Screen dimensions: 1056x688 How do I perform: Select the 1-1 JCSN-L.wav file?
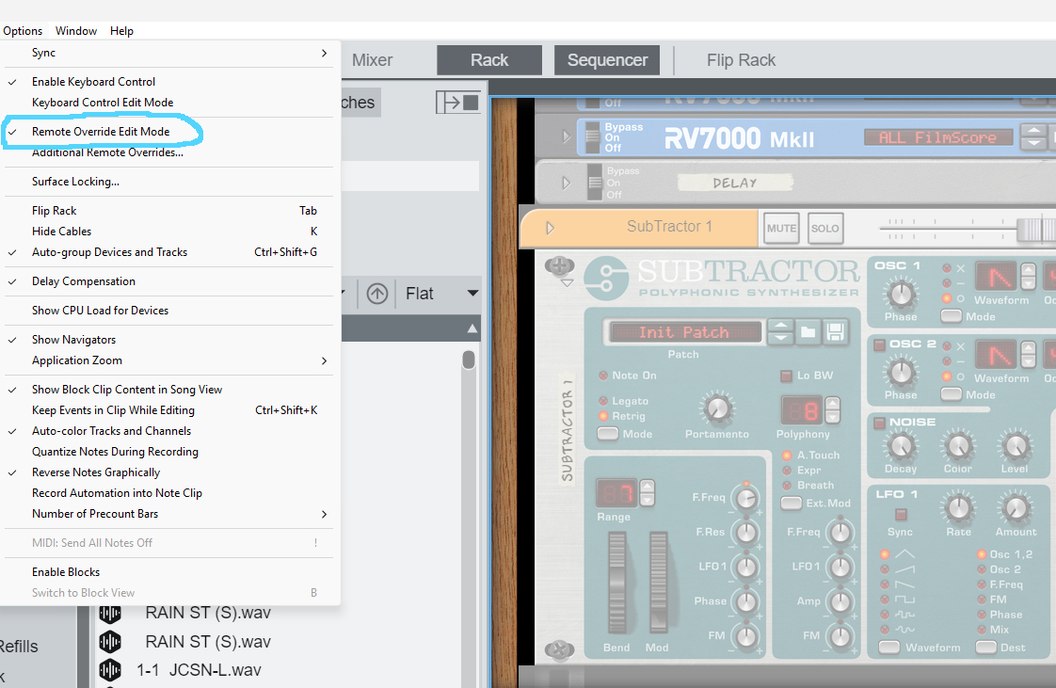tap(199, 670)
